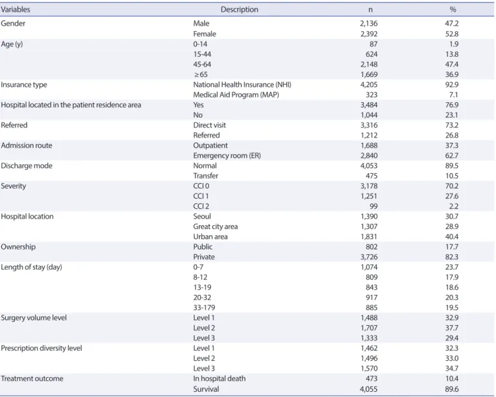This screenshot has width=496, height=397.
Task: Click the 89.6 percentage for Survival
Action: point(452,389)
